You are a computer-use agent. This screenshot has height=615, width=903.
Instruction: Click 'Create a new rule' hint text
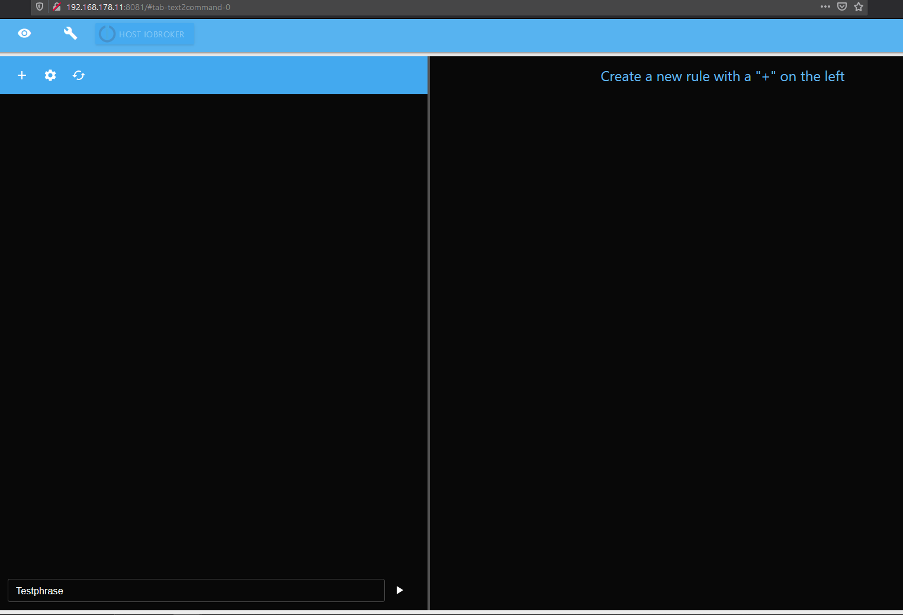click(722, 76)
